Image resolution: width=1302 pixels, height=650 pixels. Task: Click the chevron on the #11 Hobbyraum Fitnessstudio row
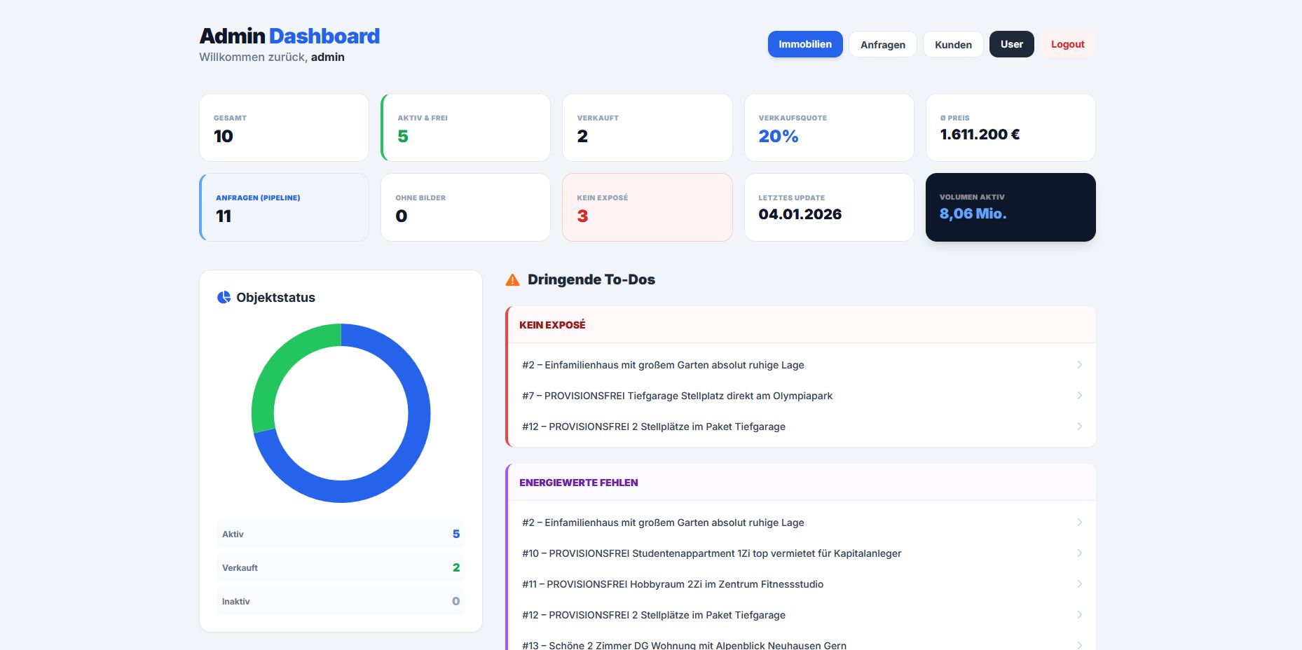(1079, 583)
